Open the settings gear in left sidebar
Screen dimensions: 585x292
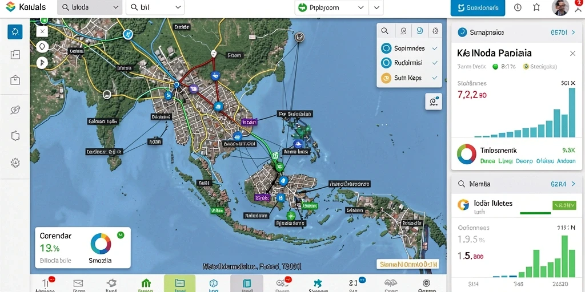click(x=15, y=162)
